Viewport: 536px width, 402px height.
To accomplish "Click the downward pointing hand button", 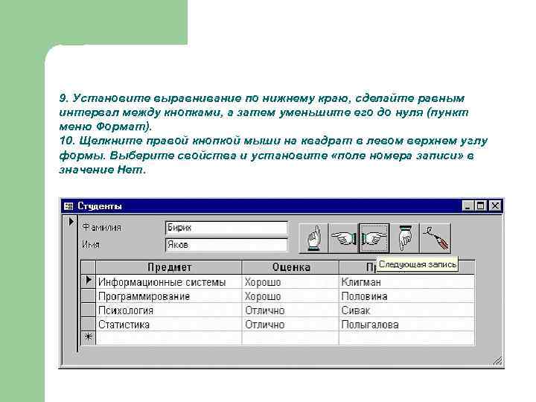I will point(404,238).
